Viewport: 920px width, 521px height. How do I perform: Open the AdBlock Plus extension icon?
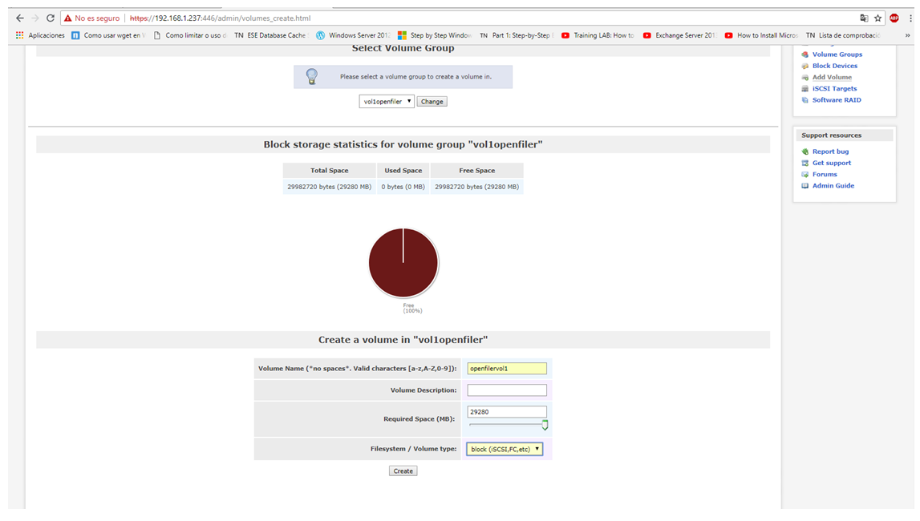894,18
